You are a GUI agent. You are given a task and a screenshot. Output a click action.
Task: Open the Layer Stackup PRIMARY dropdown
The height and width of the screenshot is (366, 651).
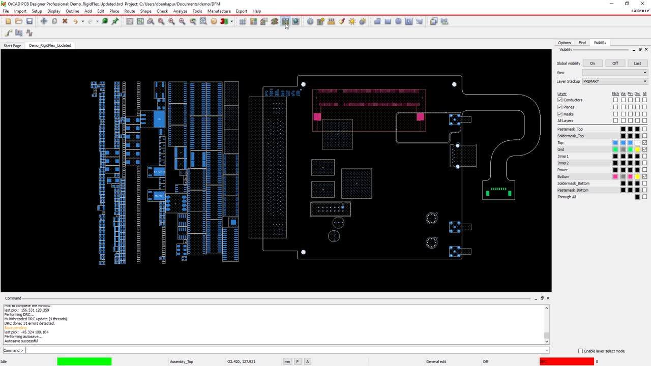(x=615, y=81)
